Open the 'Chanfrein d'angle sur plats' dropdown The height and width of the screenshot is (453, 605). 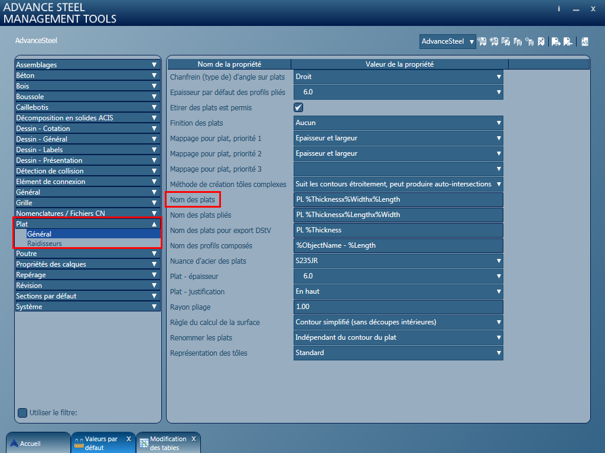(x=398, y=77)
